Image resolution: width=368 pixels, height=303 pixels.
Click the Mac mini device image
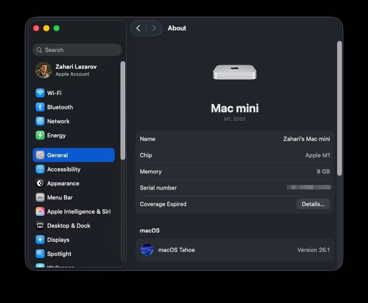pos(235,72)
